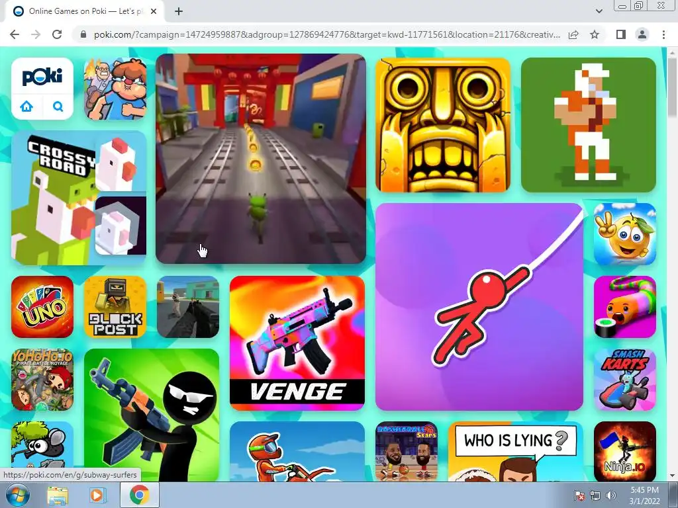Viewport: 678px width, 508px height.
Task: Open the smiling orange peace-sign game tile
Action: pos(625,234)
